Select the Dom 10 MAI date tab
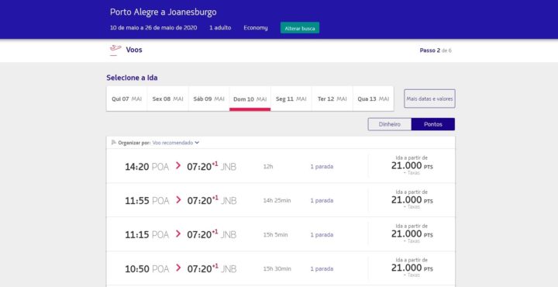The width and height of the screenshot is (558, 287). coord(250,99)
